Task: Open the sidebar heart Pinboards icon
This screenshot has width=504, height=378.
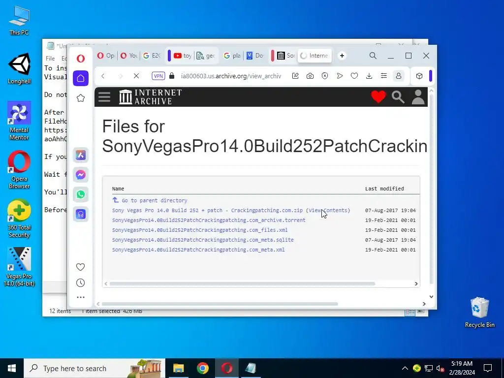Action: click(x=80, y=267)
